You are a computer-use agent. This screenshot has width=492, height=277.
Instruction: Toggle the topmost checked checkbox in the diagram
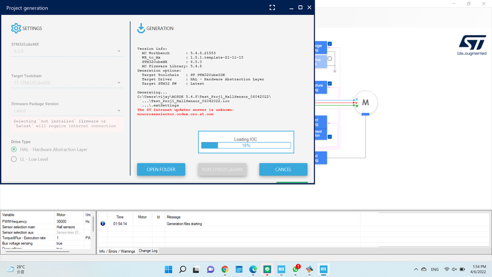(x=330, y=44)
